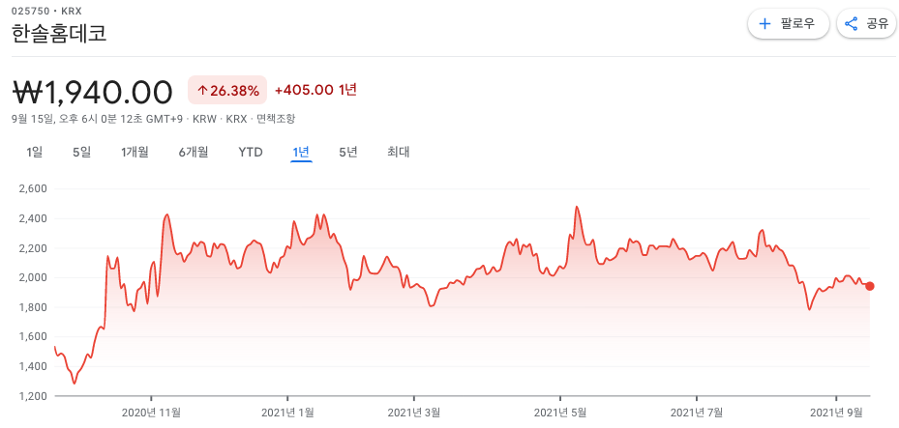Click the 2,000 y-axis label
This screenshot has height=428, width=899.
[x=33, y=278]
